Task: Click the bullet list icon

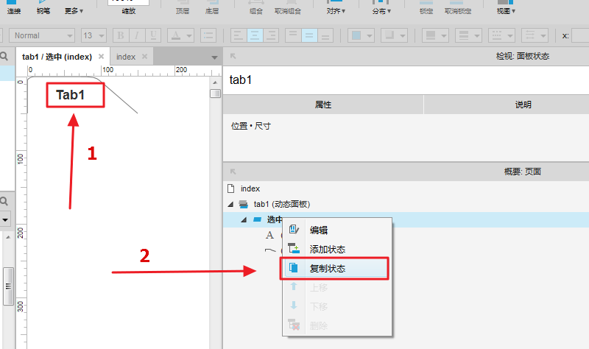Action: pos(208,35)
